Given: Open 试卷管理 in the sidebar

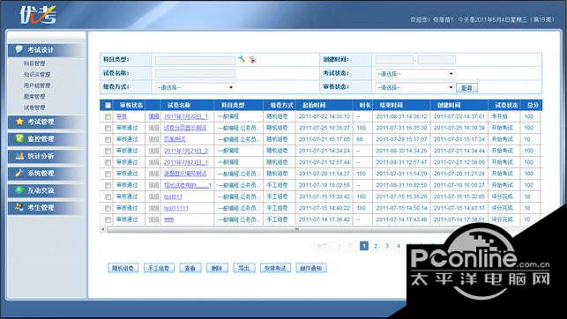Looking at the screenshot, I should (34, 108).
